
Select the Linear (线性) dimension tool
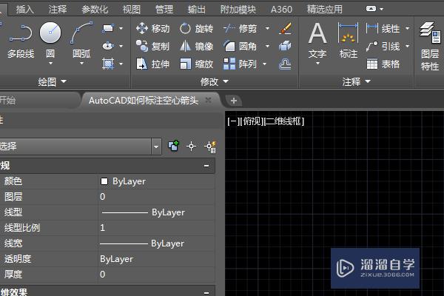pyautogui.click(x=383, y=28)
